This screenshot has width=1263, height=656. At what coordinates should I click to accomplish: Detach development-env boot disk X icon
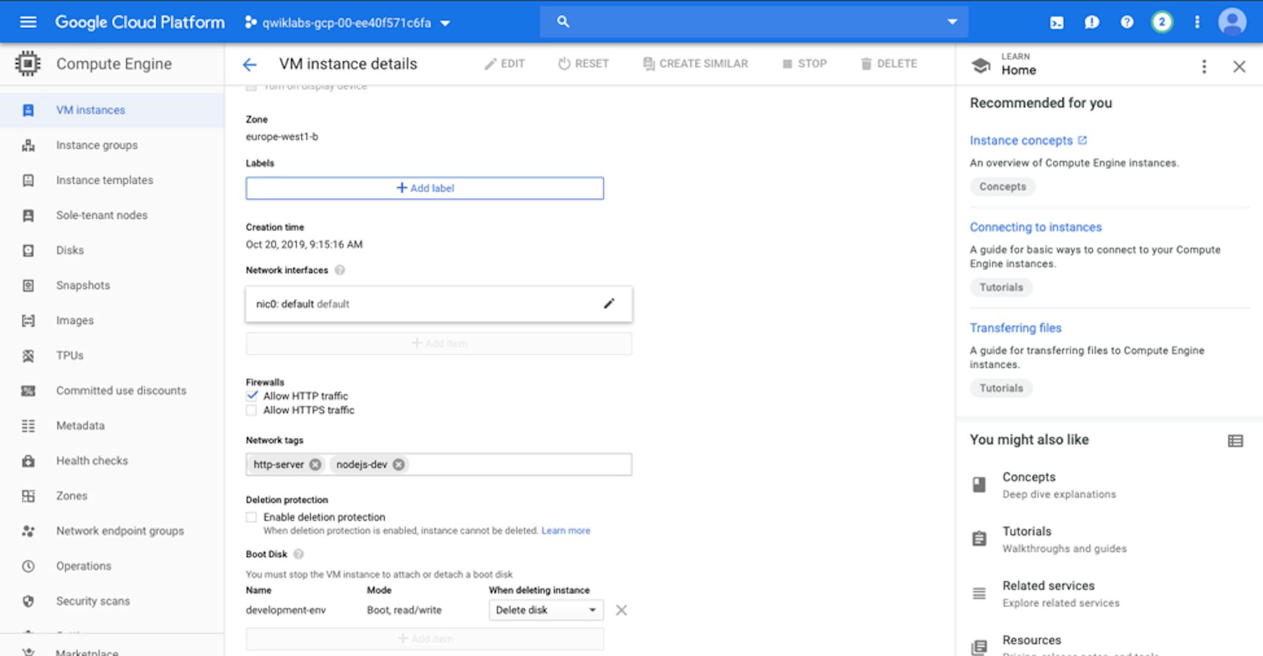621,610
